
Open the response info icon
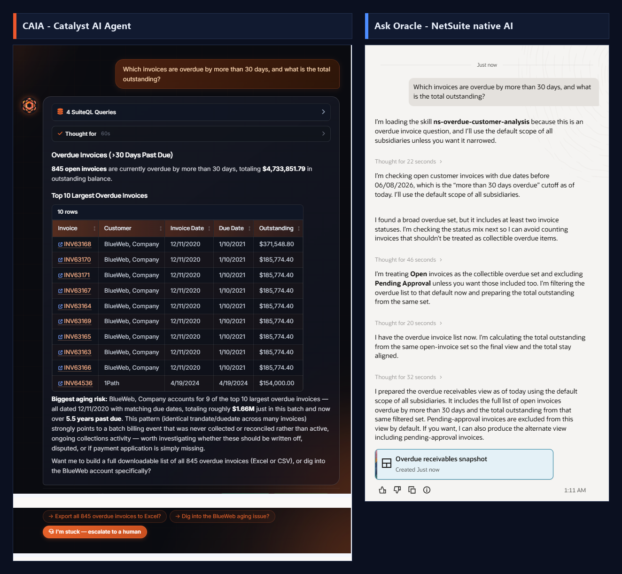(x=427, y=490)
